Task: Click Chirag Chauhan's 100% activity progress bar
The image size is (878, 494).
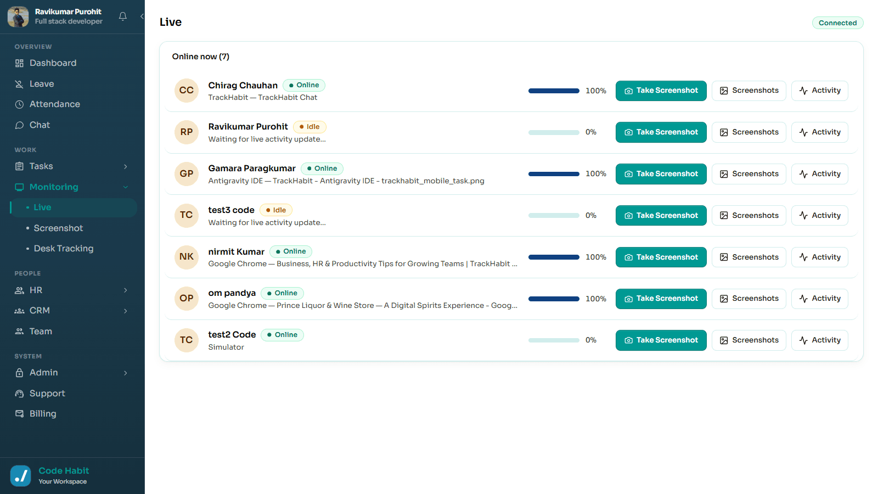Action: click(x=554, y=91)
